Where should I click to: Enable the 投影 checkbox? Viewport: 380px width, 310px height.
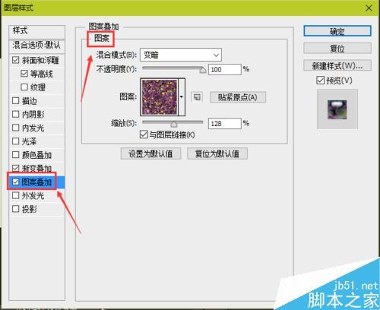16,209
